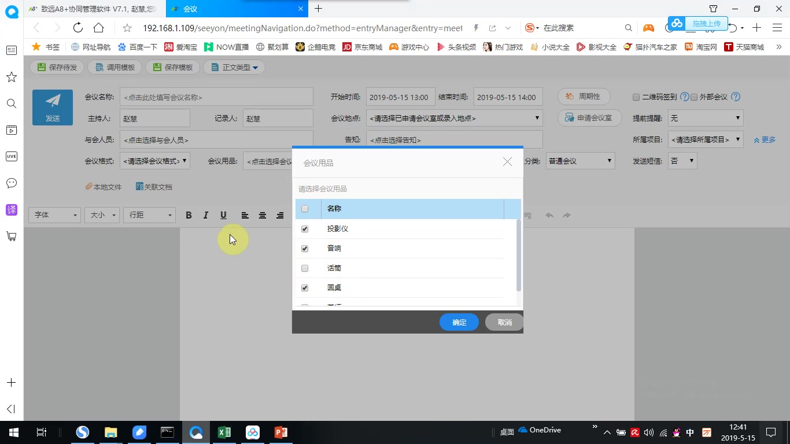This screenshot has width=790, height=444.
Task: Open Excel from the taskbar
Action: 224,432
